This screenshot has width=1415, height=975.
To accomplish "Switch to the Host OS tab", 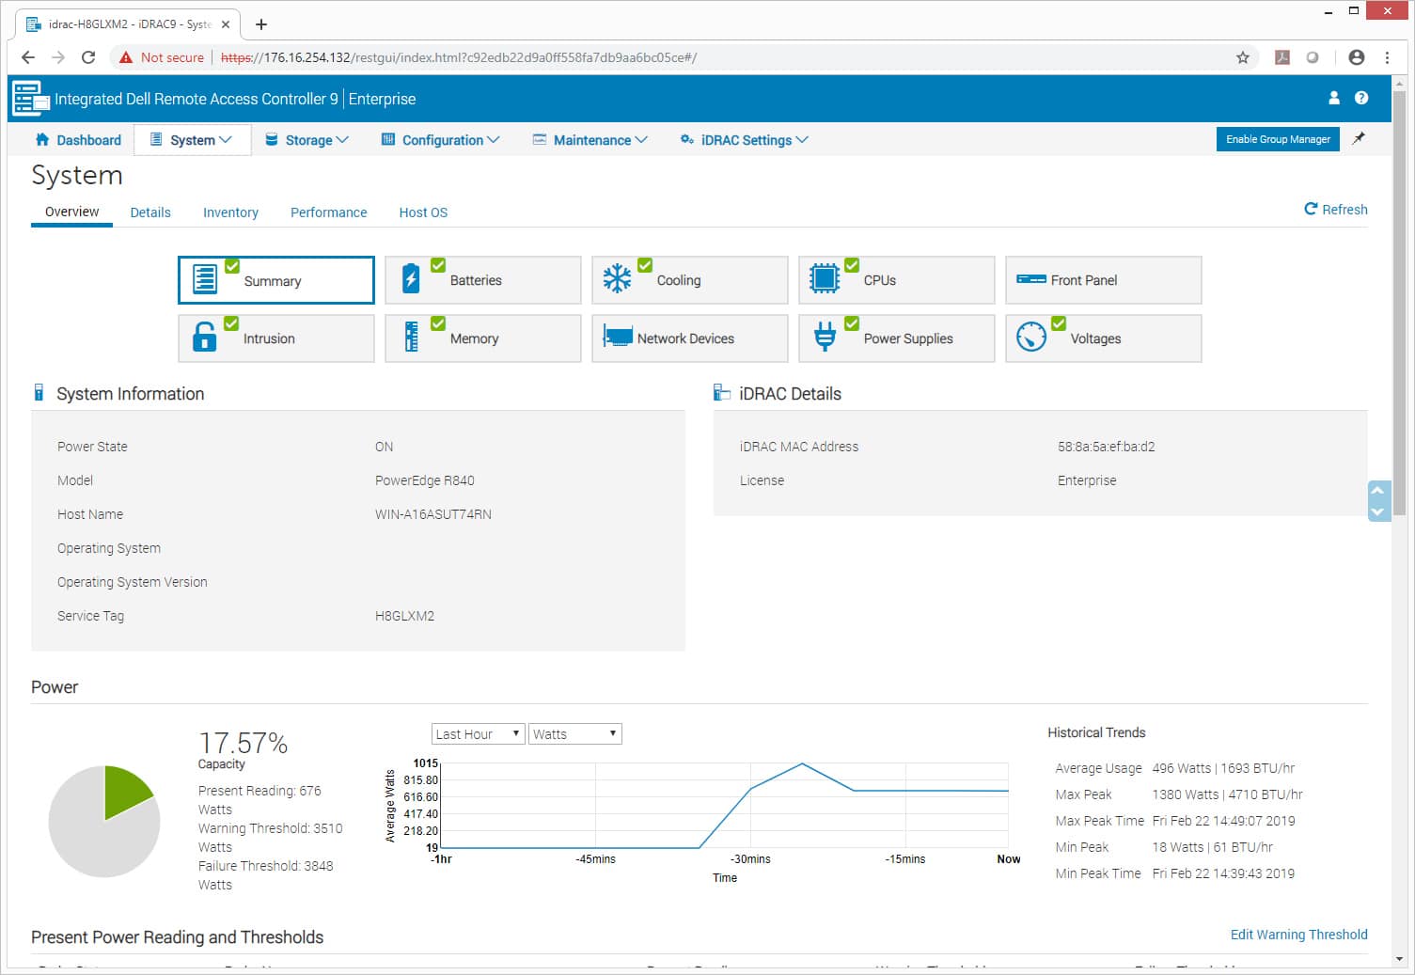I will point(423,212).
